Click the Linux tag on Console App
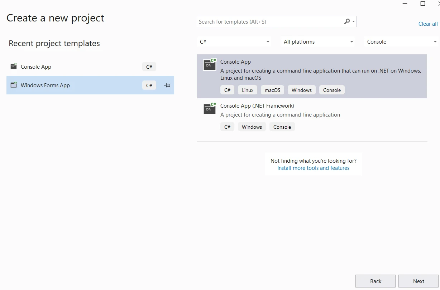The image size is (440, 290). coord(248,90)
